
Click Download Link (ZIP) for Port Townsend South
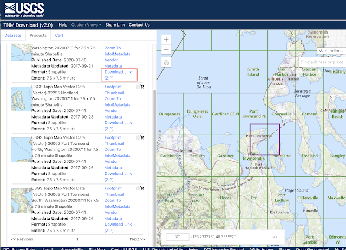click(118, 227)
